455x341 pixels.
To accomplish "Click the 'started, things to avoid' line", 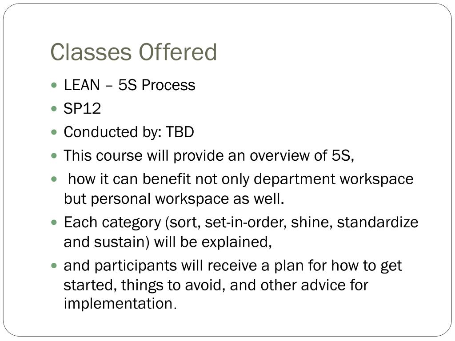I will pyautogui.click(x=216, y=285).
